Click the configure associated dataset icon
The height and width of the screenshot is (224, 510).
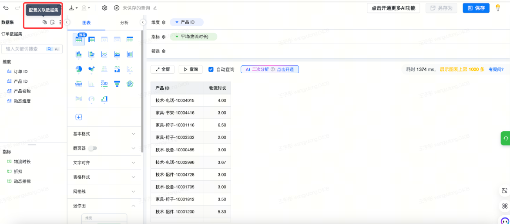44,22
